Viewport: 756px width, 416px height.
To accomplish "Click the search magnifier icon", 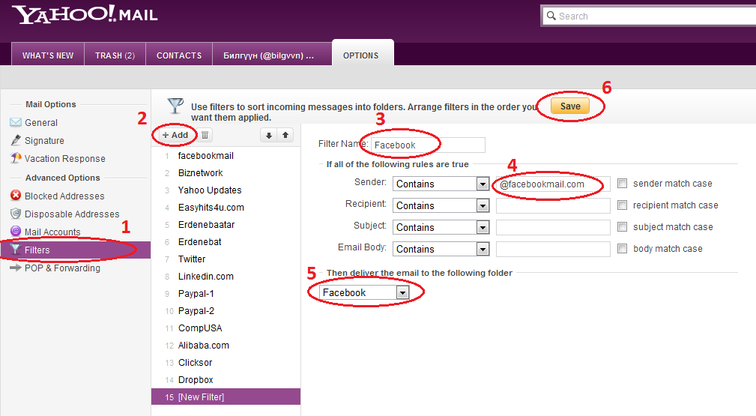I will [x=551, y=16].
